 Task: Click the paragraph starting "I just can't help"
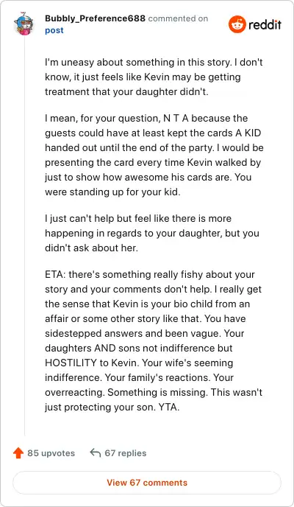coord(152,233)
